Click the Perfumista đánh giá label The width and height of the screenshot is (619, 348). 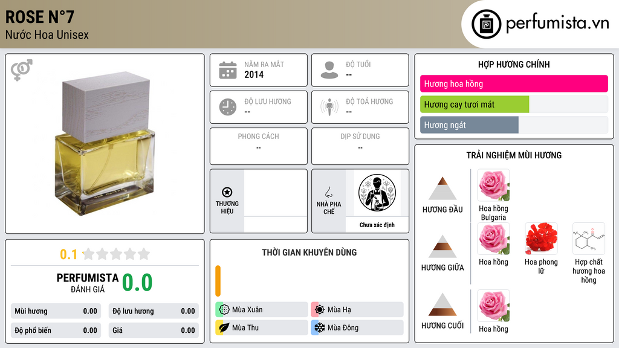[88, 283]
